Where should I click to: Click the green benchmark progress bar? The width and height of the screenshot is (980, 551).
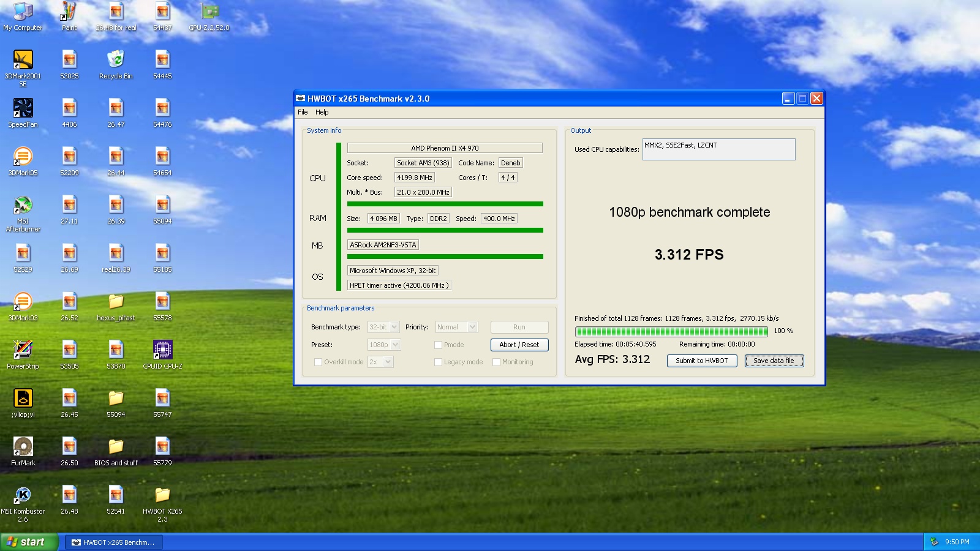tap(671, 331)
